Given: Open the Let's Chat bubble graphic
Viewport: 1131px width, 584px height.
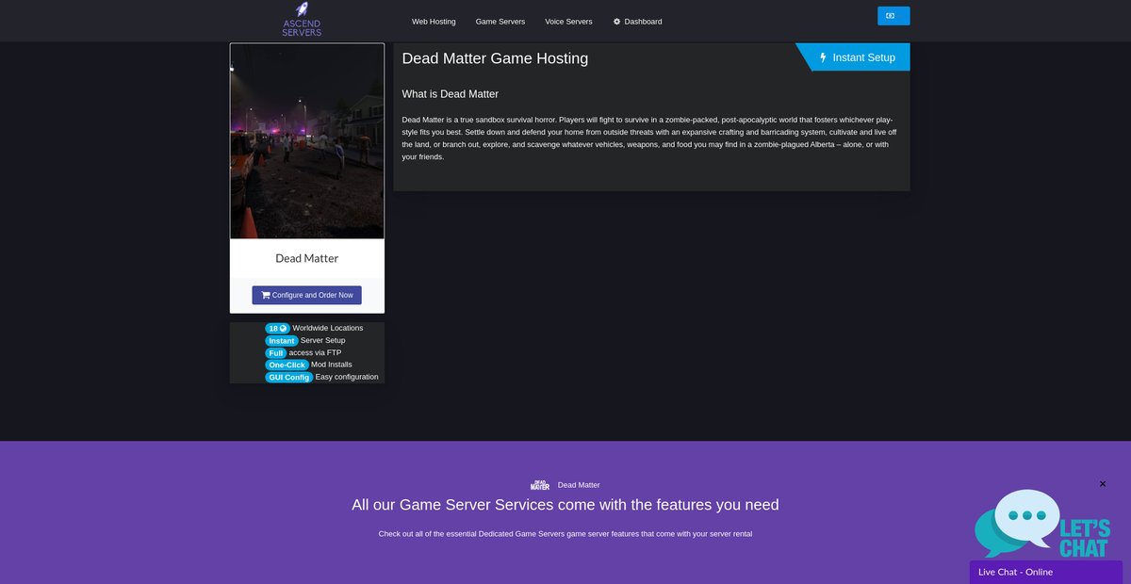Looking at the screenshot, I should [1042, 524].
